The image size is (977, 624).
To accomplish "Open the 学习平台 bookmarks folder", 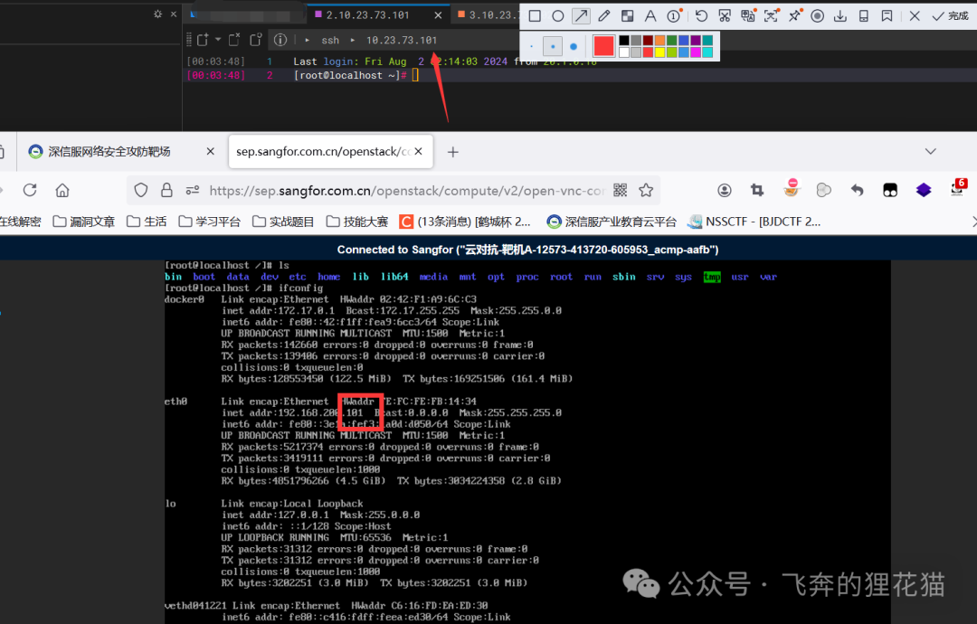I will point(209,222).
